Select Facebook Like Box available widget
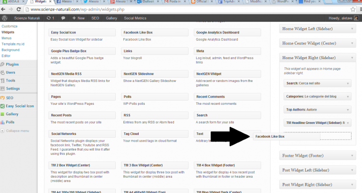Screen dimensions: 362x193 [155, 32]
